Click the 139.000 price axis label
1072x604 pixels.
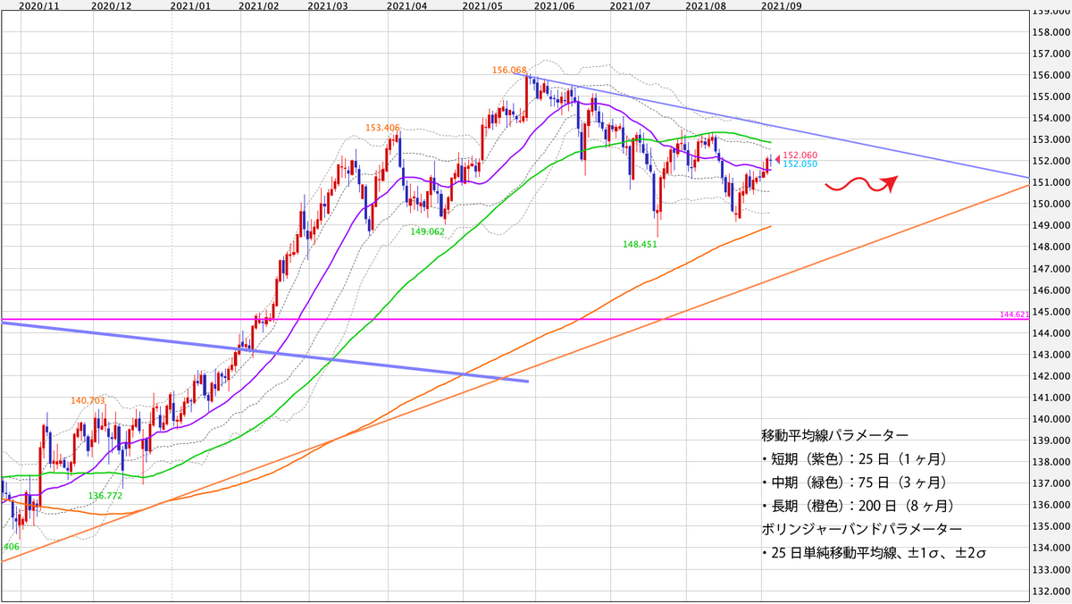[x=1051, y=440]
